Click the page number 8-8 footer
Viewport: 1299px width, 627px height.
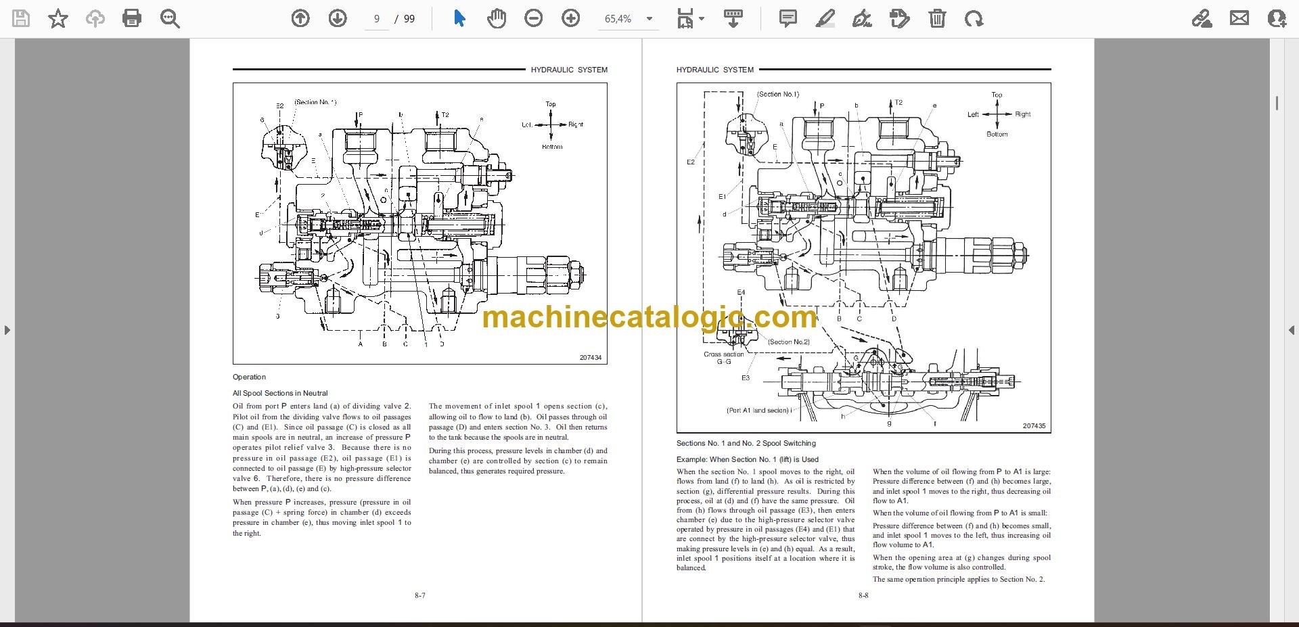[x=863, y=595]
